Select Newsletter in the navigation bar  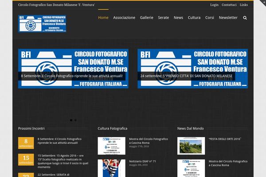228,18
